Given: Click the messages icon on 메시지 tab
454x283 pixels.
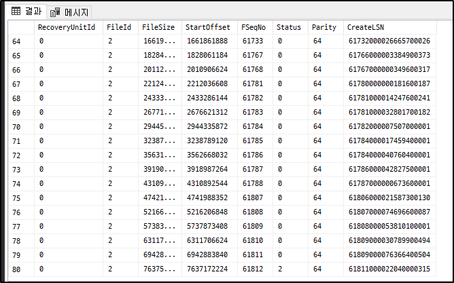Looking at the screenshot, I should (55, 12).
